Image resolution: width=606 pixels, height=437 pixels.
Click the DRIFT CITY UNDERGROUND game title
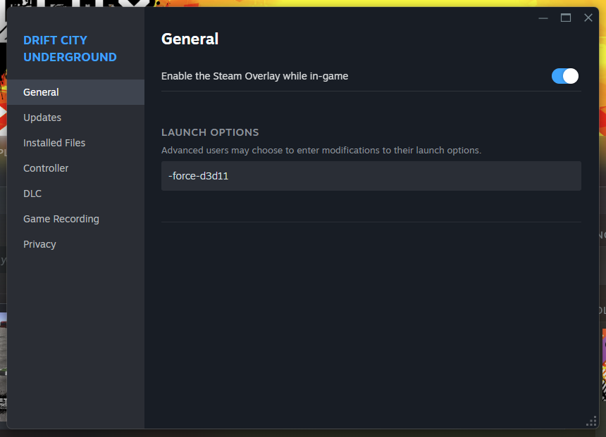70,49
